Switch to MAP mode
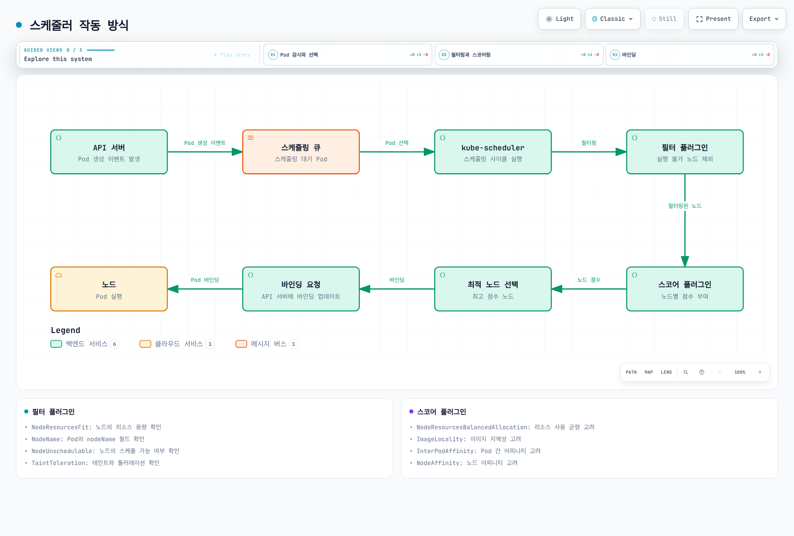 tap(649, 372)
